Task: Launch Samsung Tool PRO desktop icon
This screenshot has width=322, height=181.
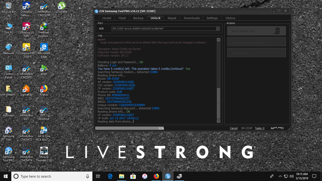Action: (9, 154)
